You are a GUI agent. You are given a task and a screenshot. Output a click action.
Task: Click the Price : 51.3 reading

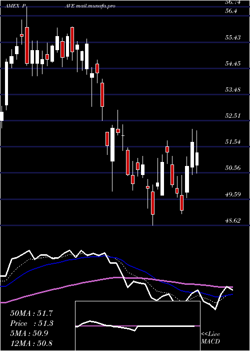[31, 323]
